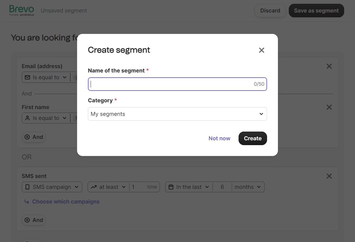The image size is (355, 242).
Task: Open the 'months' dropdown in SMS sent
Action: click(248, 187)
